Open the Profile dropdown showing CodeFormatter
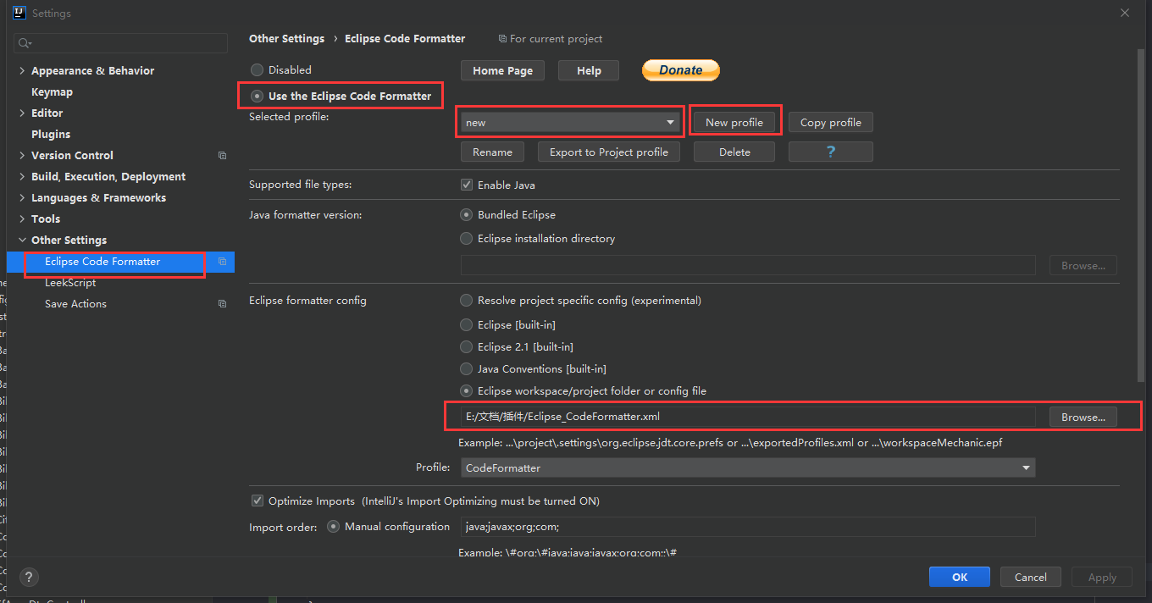The image size is (1152, 603). coord(748,467)
